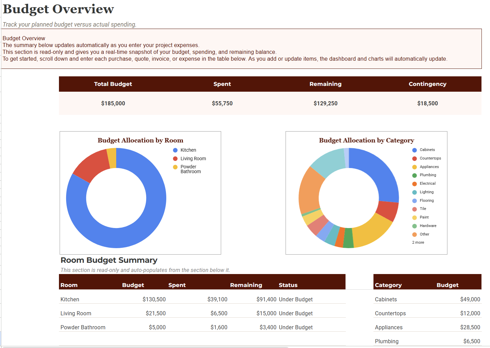Select the $18,500 contingency value

[x=428, y=103]
